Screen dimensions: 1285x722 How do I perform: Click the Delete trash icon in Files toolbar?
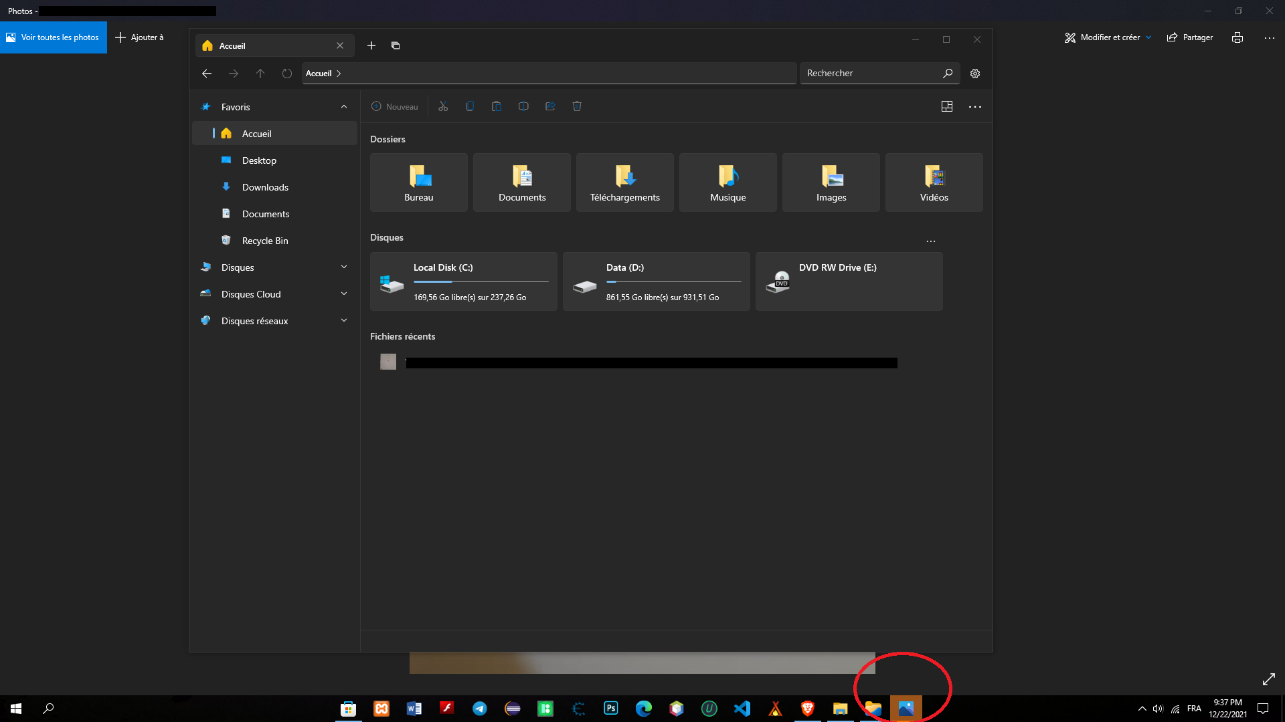point(577,106)
